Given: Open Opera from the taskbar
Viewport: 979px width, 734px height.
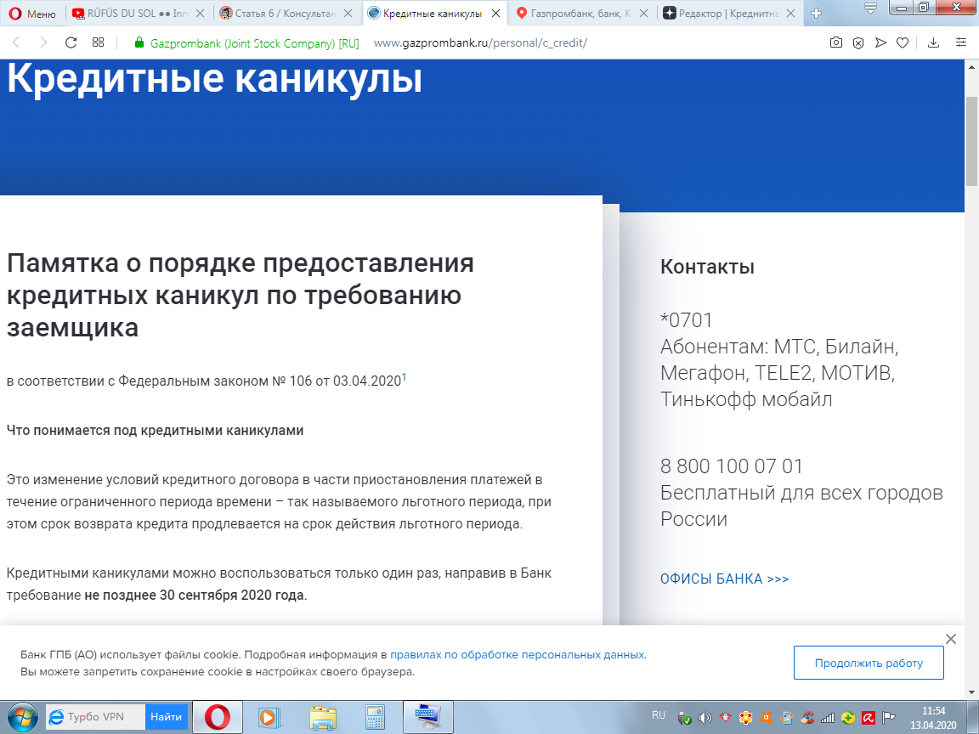Looking at the screenshot, I should tap(218, 717).
